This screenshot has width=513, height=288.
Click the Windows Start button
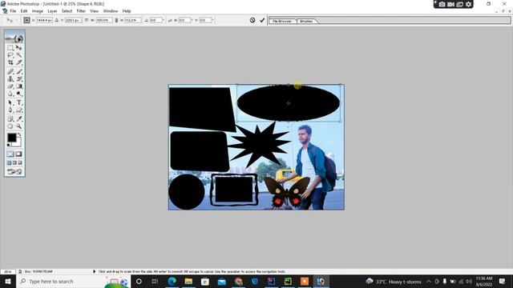8,282
